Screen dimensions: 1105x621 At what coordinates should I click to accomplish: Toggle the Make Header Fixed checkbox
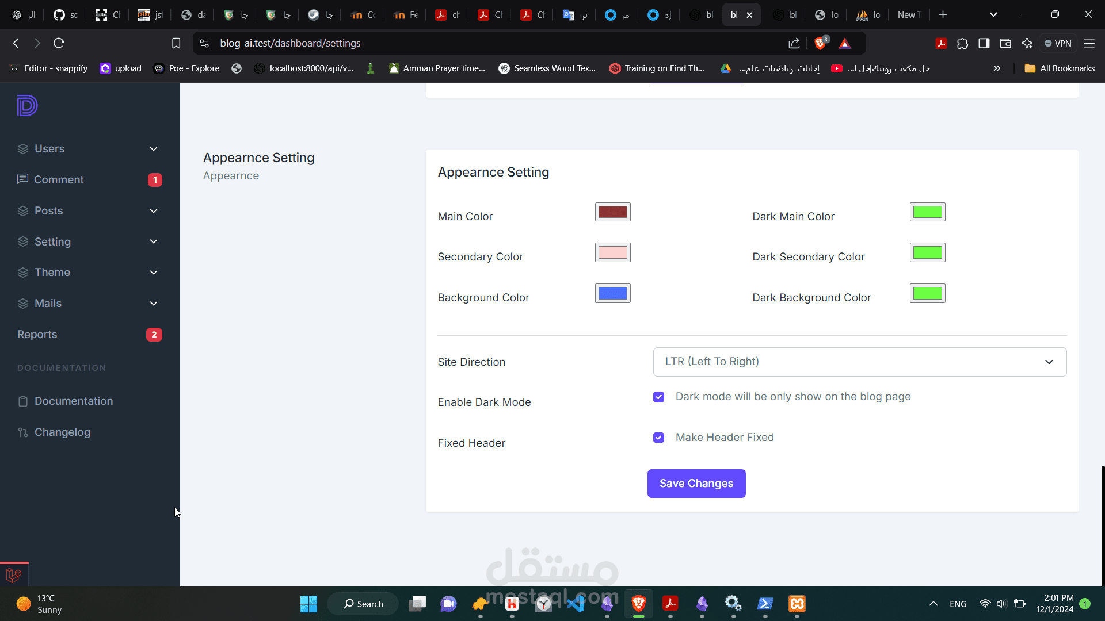coord(659,438)
